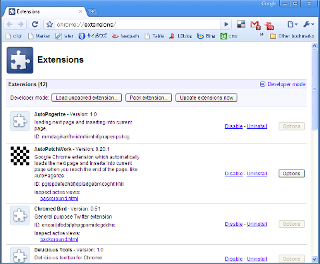This screenshot has height=264, width=320.
Task: Click the Go arrow in address bar
Action: pos(226,24)
